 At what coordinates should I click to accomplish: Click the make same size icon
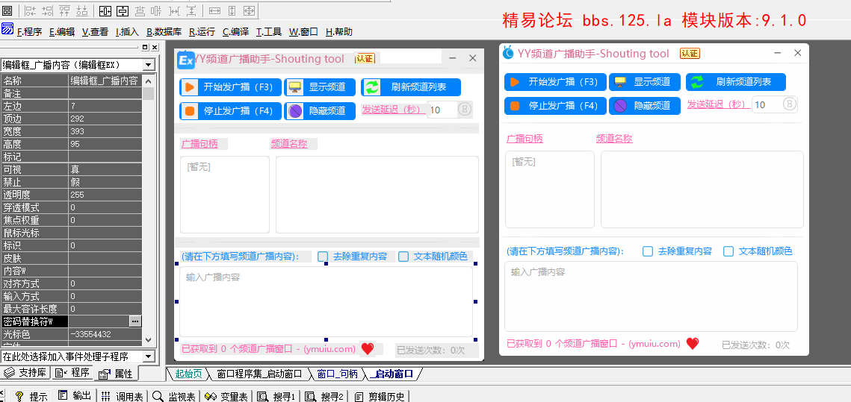point(249,10)
